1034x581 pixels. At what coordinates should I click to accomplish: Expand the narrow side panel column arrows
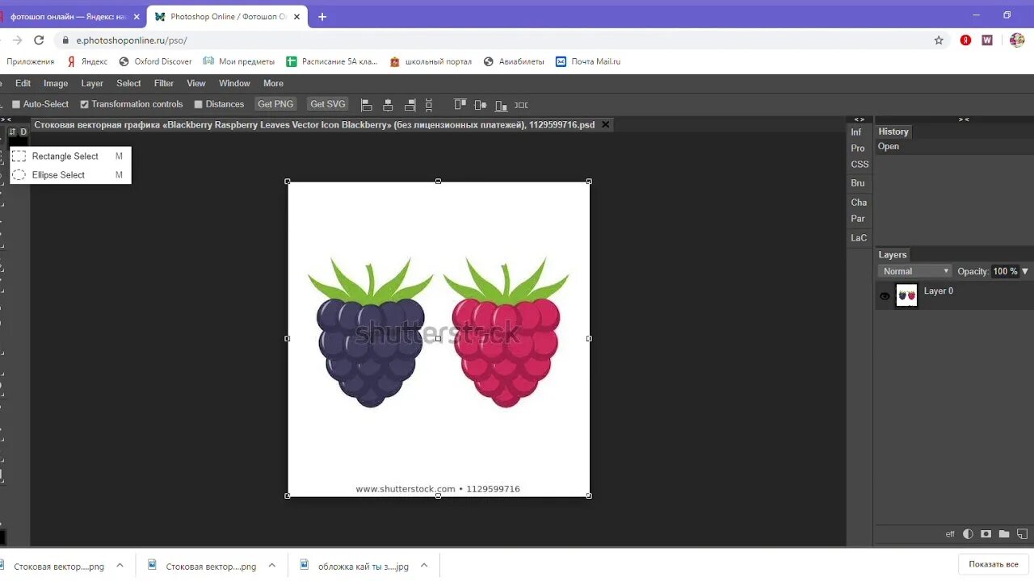pos(859,119)
